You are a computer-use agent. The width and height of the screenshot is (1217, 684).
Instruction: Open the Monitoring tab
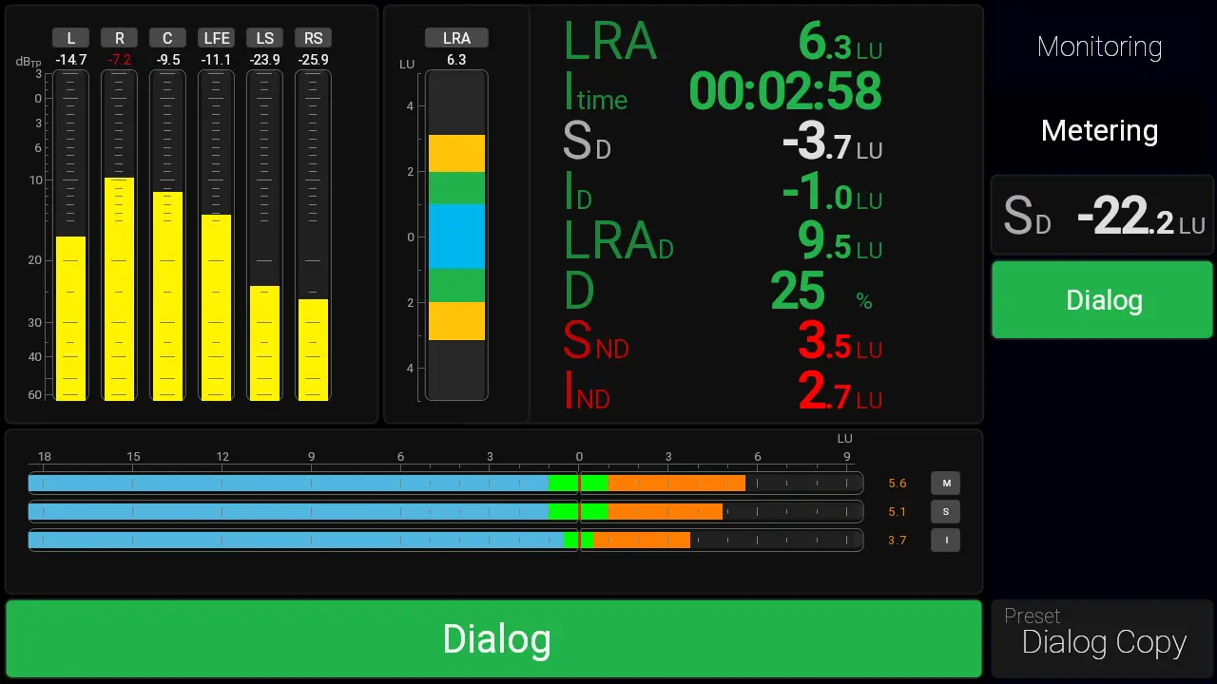point(1099,47)
